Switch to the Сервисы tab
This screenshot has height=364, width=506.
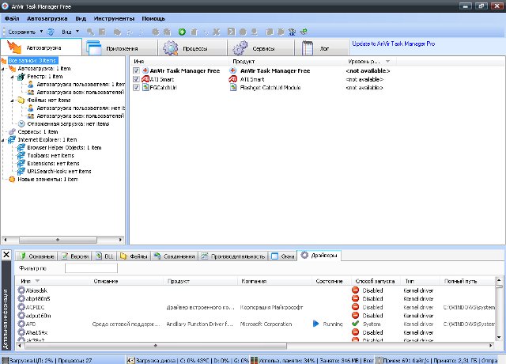coord(261,47)
